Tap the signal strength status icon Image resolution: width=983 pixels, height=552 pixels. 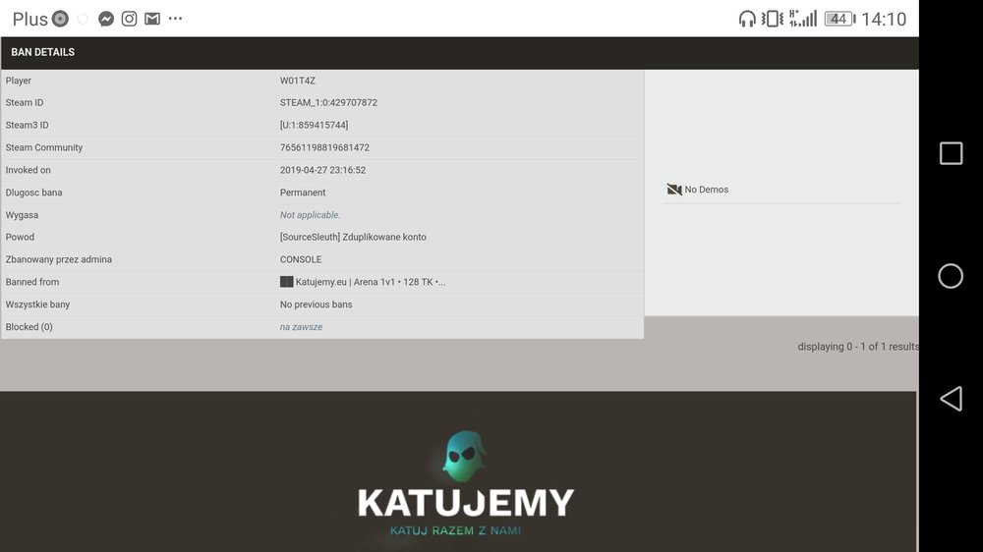point(803,18)
